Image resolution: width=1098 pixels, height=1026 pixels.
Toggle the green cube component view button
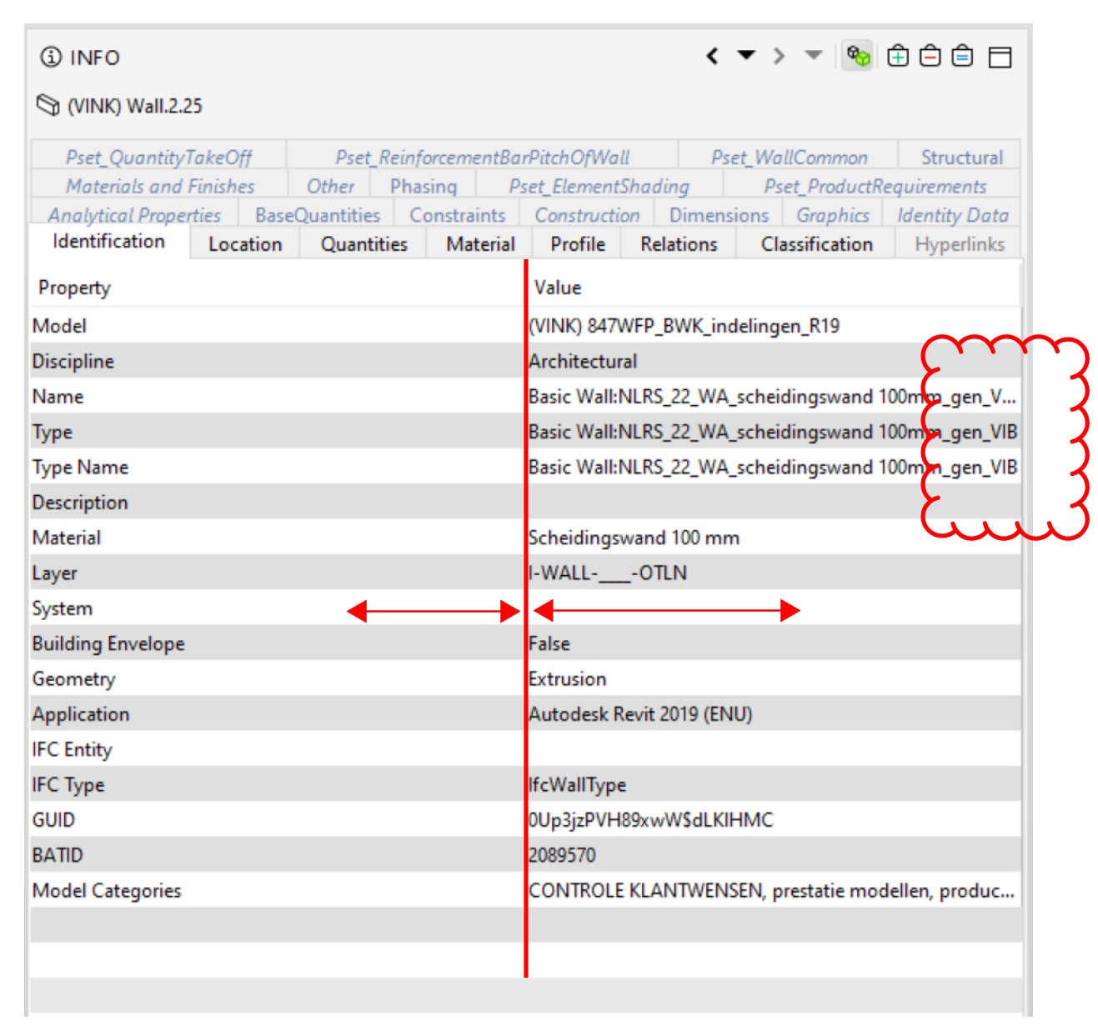[x=858, y=57]
